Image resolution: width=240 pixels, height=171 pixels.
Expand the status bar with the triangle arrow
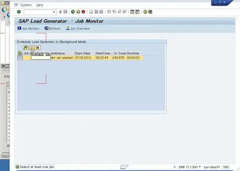point(175,167)
